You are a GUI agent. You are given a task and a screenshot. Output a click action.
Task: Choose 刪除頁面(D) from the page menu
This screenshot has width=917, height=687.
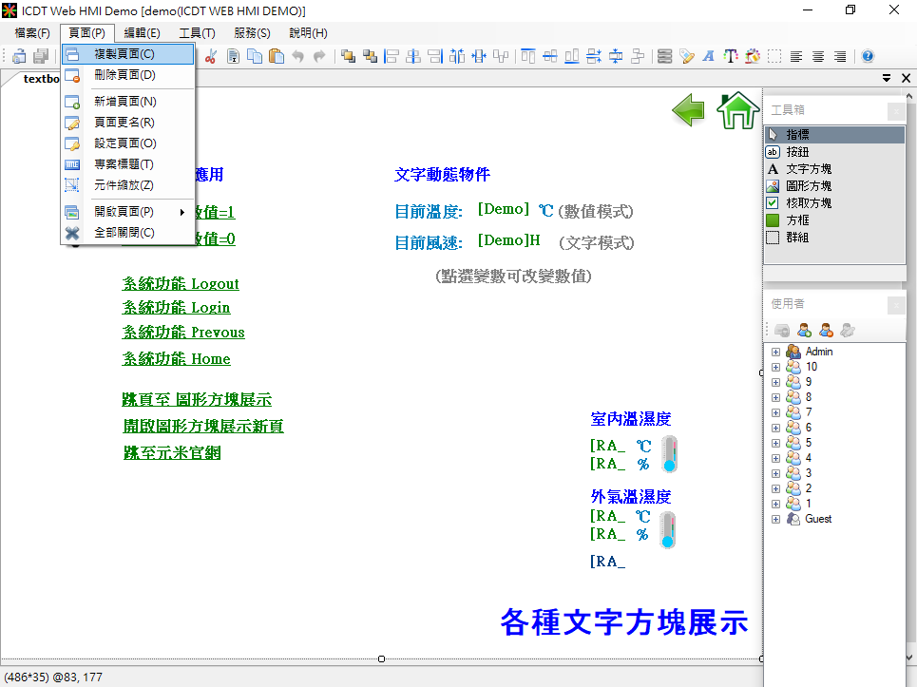pos(124,75)
